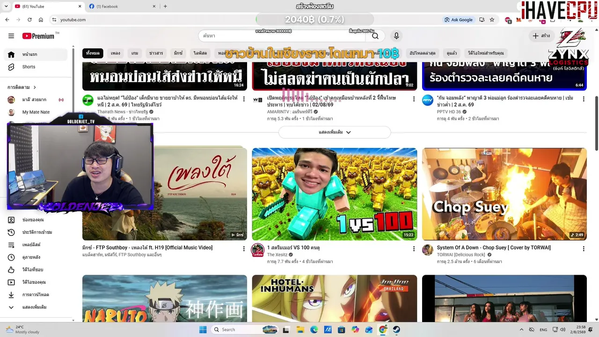
Task: Expand แสดงเพิ่มเติม under the news shelf
Action: click(x=335, y=132)
